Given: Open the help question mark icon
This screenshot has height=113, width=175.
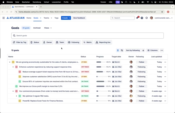Looking at the screenshot, I should tap(142, 18).
